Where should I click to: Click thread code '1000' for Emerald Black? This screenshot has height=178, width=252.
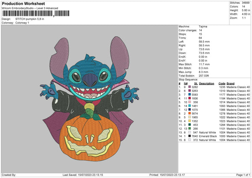222,136
